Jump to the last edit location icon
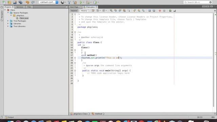The width and height of the screenshot is (217, 122). pos(93,11)
